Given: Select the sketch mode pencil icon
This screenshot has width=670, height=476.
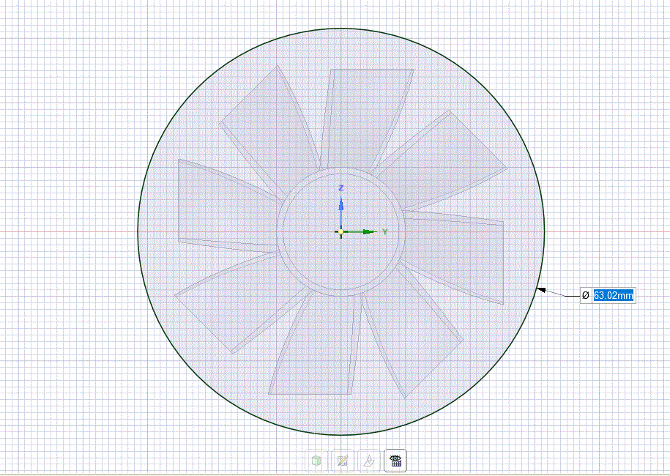Looking at the screenshot, I should [342, 461].
